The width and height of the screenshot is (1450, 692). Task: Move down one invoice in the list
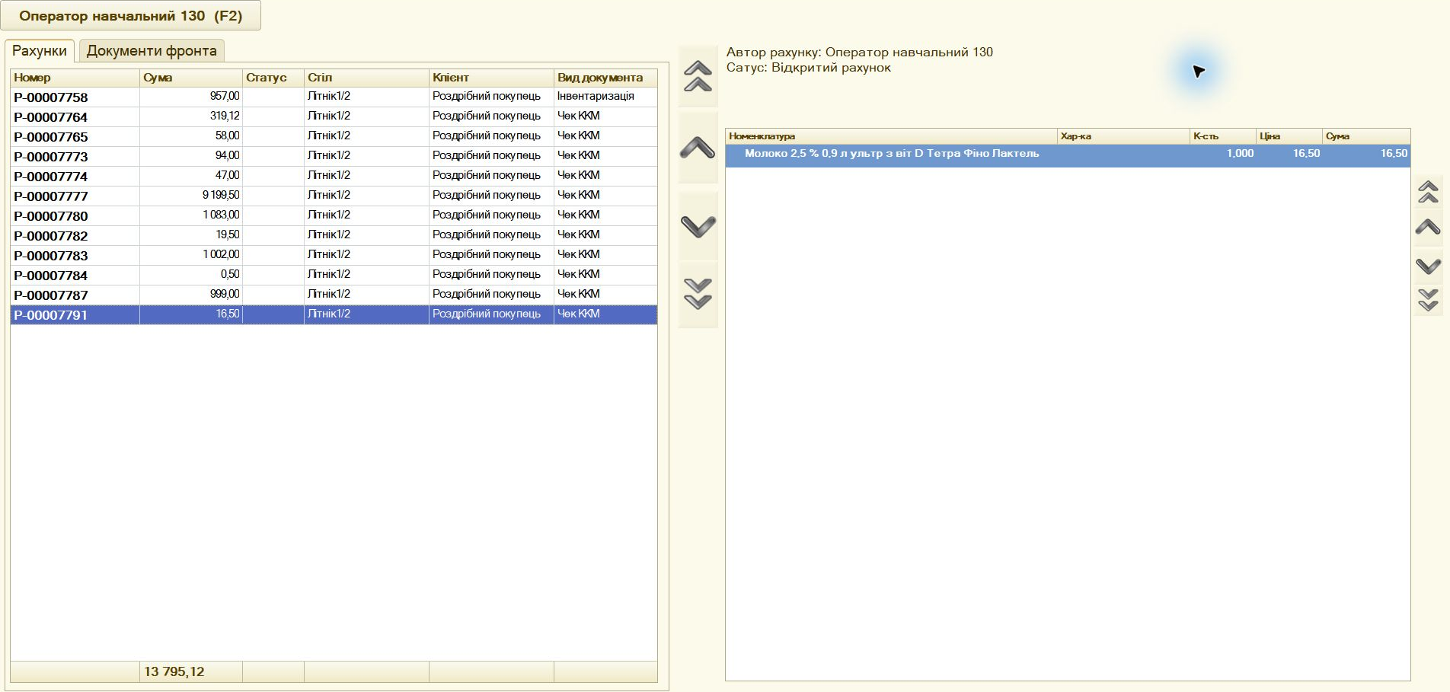coord(698,226)
